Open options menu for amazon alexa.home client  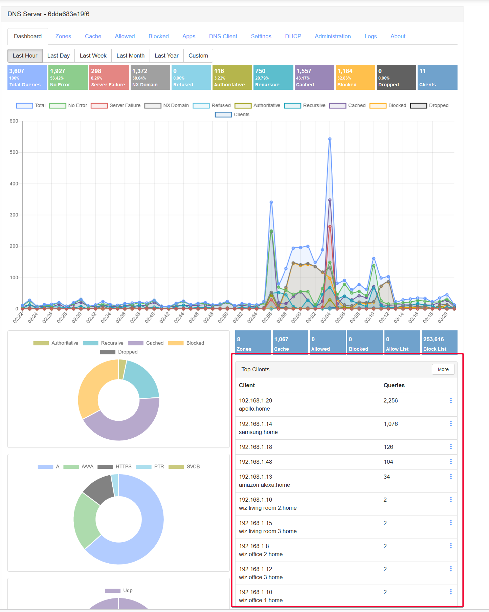tap(451, 476)
